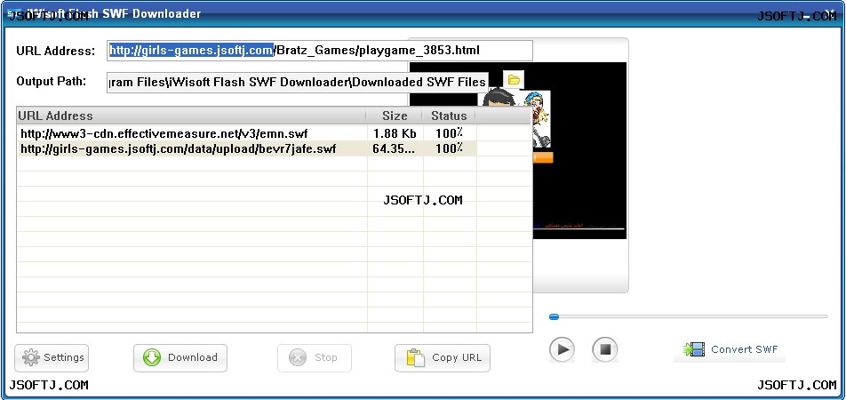The width and height of the screenshot is (846, 400).
Task: Close the SWF Downloader window
Action: pyautogui.click(x=832, y=14)
